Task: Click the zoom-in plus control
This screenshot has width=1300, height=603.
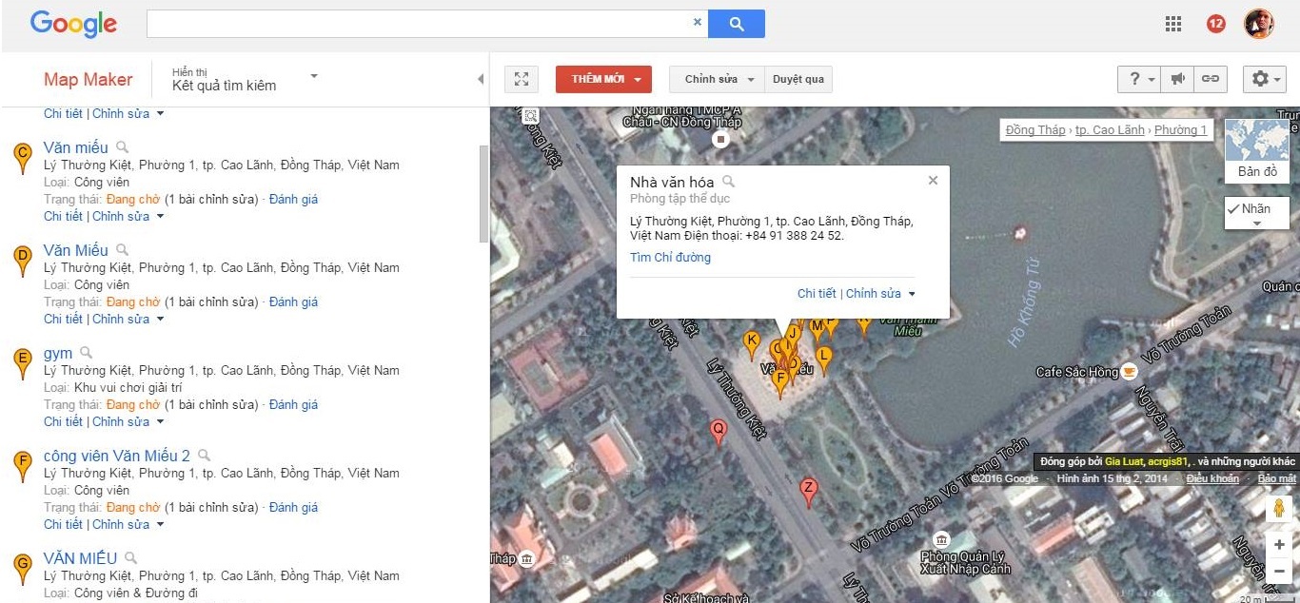Action: pyautogui.click(x=1279, y=544)
